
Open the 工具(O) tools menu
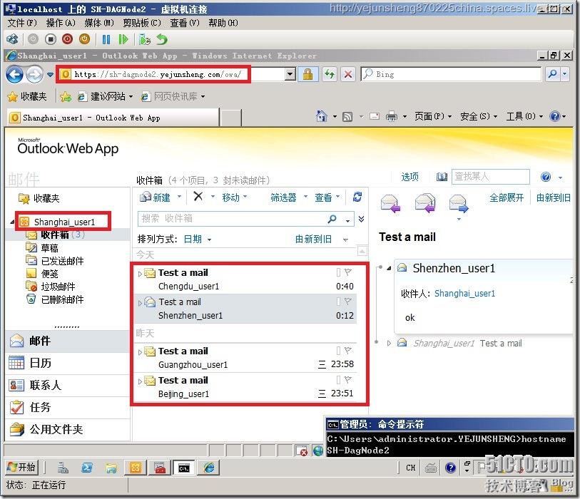524,116
